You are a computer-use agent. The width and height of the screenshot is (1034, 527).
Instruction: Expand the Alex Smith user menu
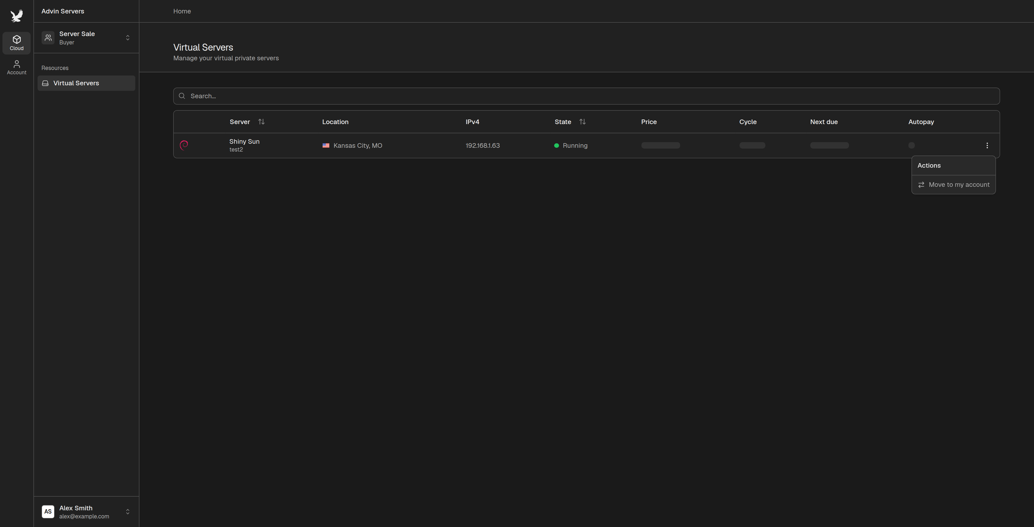(x=128, y=512)
